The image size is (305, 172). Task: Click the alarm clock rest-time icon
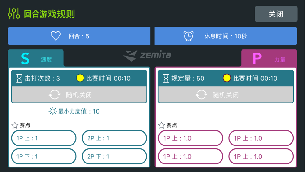pos(188,36)
